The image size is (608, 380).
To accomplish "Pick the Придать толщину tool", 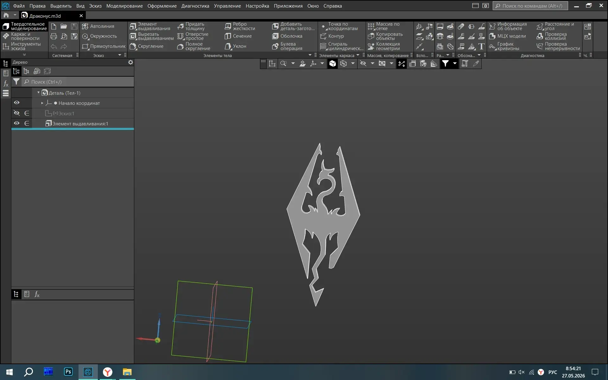I will 191,26.
